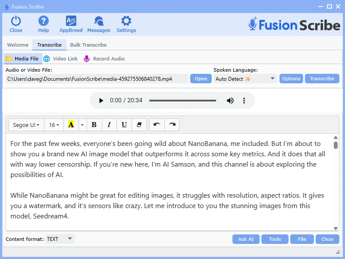The width and height of the screenshot is (345, 259).
Task: Open the Segoe UI font selector
Action: (x=26, y=125)
